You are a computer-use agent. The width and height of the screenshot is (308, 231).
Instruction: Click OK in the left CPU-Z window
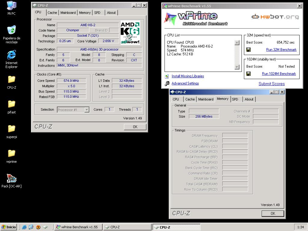point(135,127)
